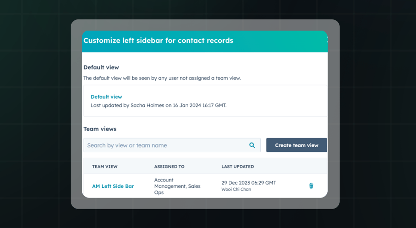
Task: Select the Team views section heading
Action: 100,129
